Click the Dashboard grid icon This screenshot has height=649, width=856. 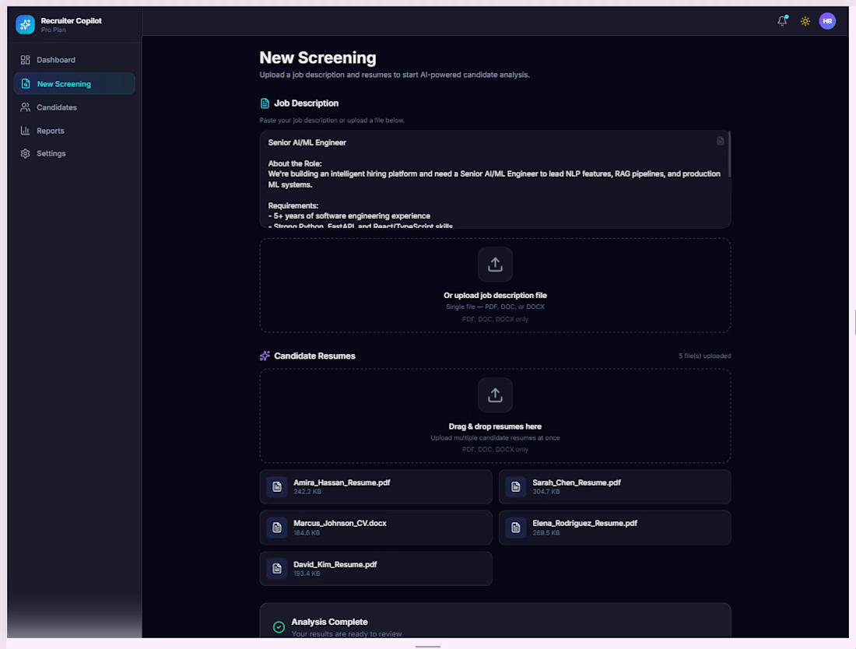(25, 60)
